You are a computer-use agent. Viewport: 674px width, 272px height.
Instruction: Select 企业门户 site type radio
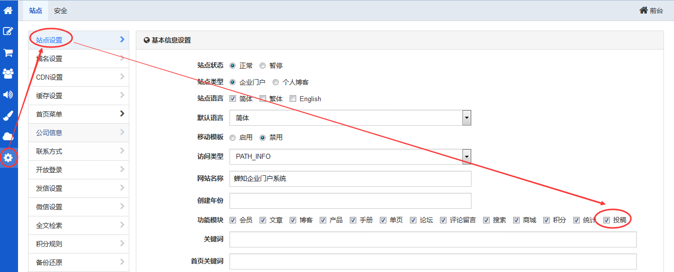click(x=233, y=82)
